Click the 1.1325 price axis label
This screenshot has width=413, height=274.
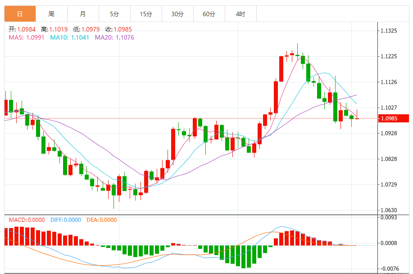[389, 31]
